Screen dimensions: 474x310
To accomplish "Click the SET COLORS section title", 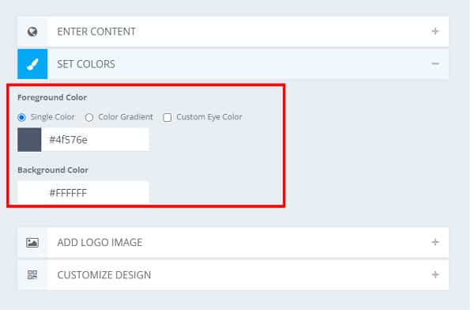I will click(86, 64).
